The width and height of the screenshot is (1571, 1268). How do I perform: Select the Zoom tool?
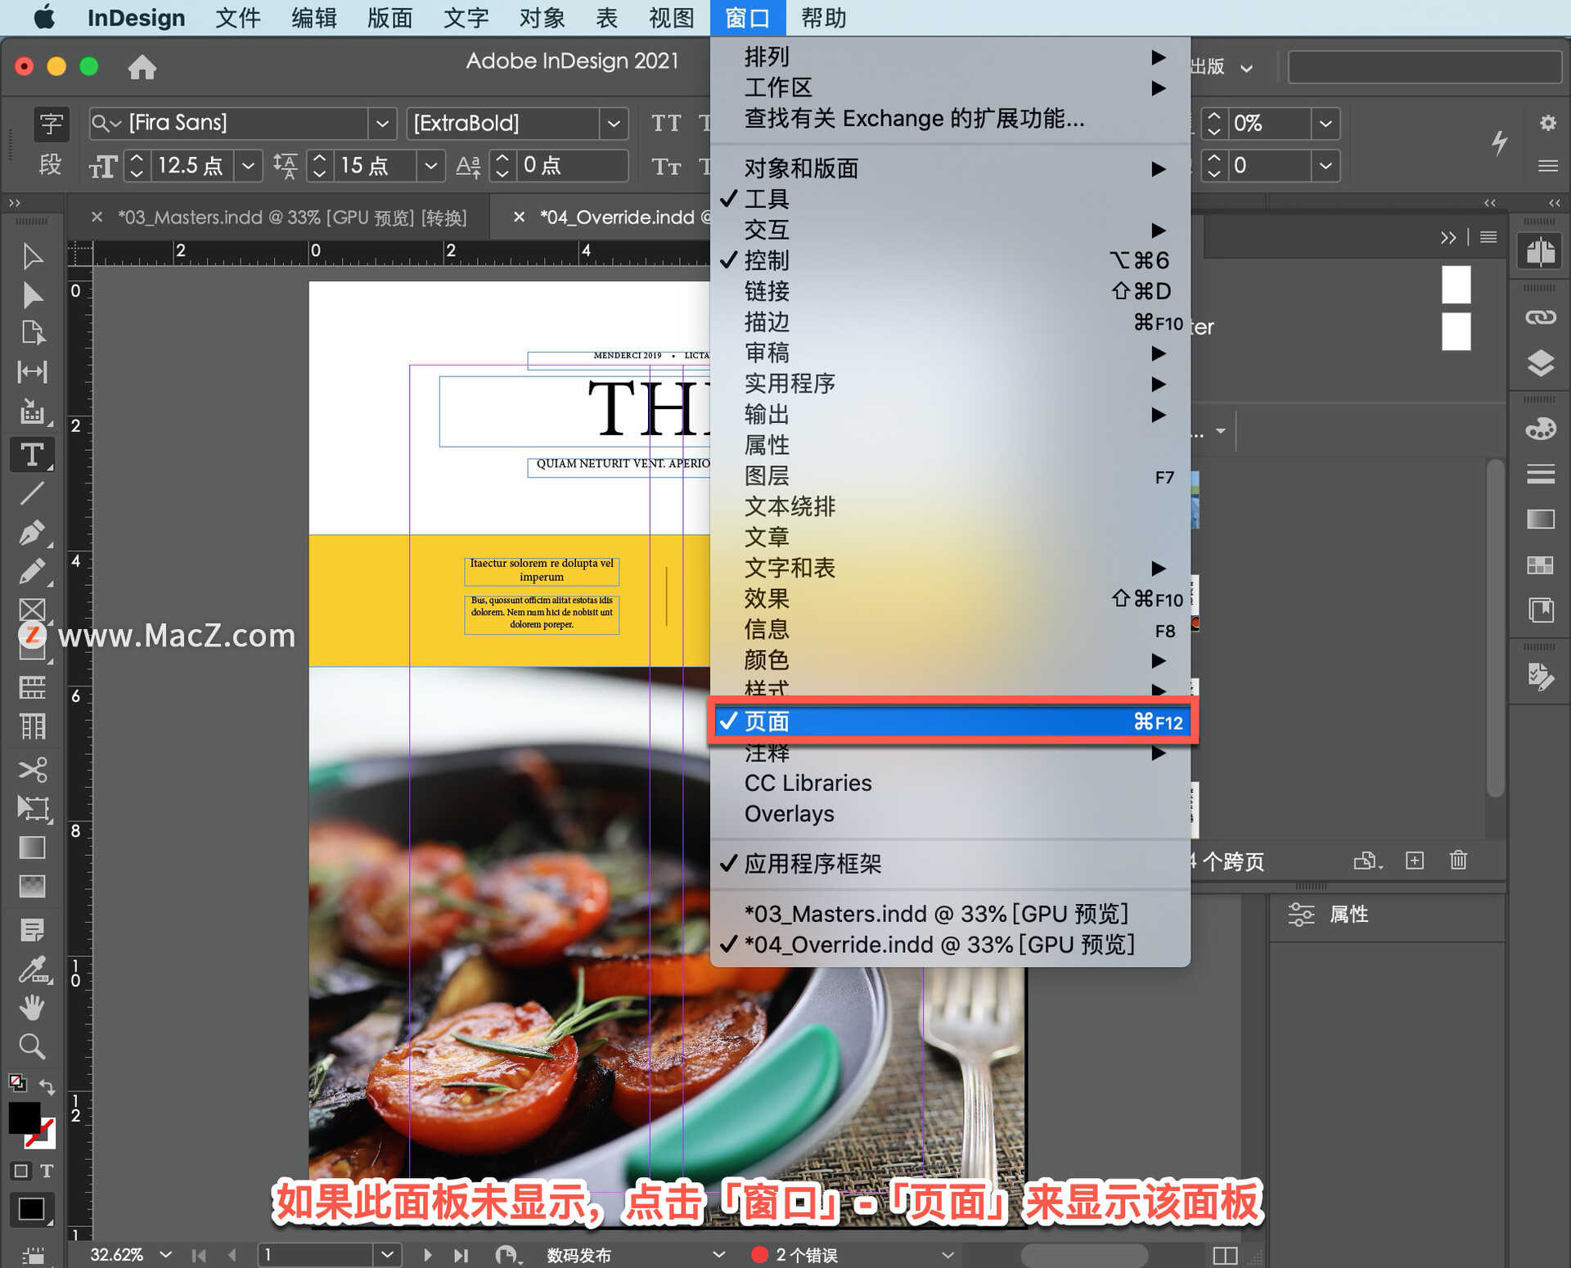point(32,1045)
